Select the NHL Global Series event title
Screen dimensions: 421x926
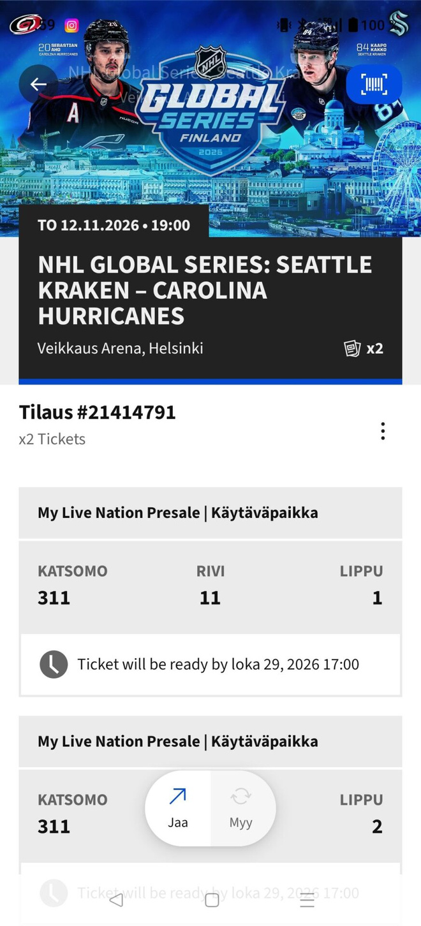(x=205, y=290)
